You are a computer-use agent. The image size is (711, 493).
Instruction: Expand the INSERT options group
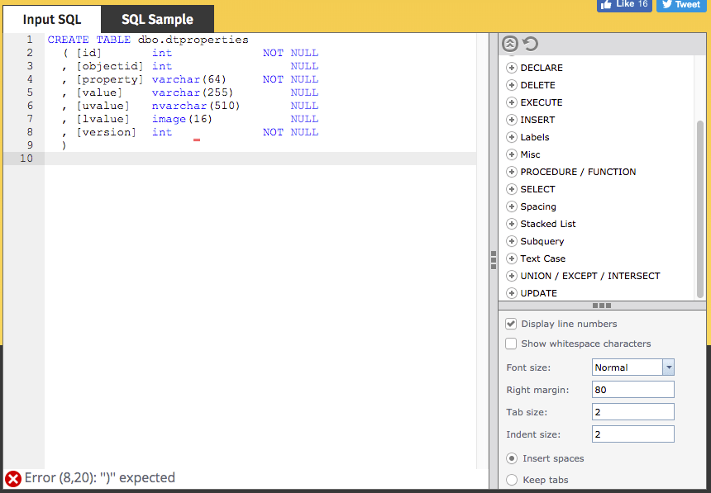[x=512, y=120]
